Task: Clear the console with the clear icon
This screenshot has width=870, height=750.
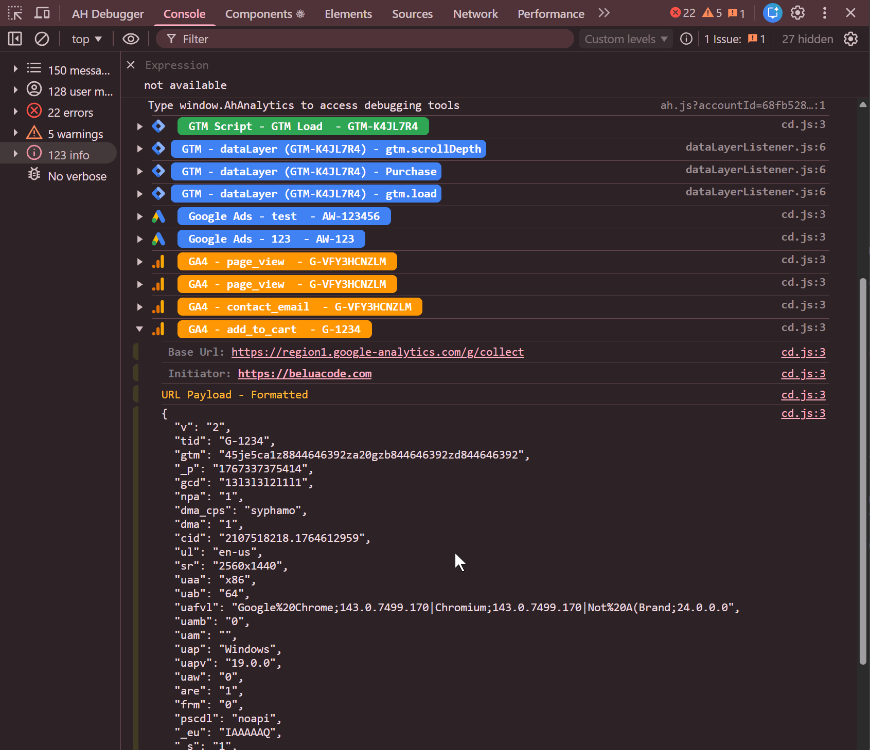Action: [x=42, y=39]
